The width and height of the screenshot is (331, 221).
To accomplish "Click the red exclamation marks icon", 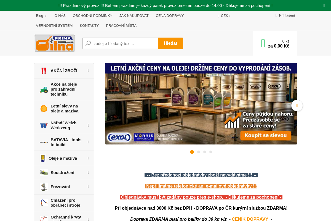I will (44, 71).
